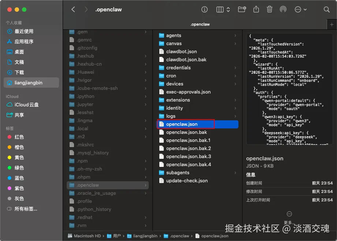Expand the identity folder chevron
The width and height of the screenshot is (337, 241).
pos(235,108)
